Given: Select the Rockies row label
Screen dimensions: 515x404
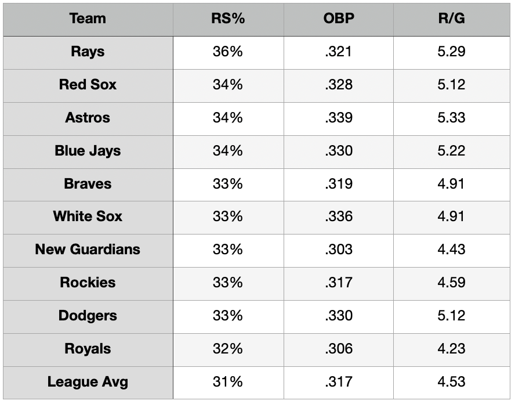Looking at the screenshot, I should coord(88,283).
